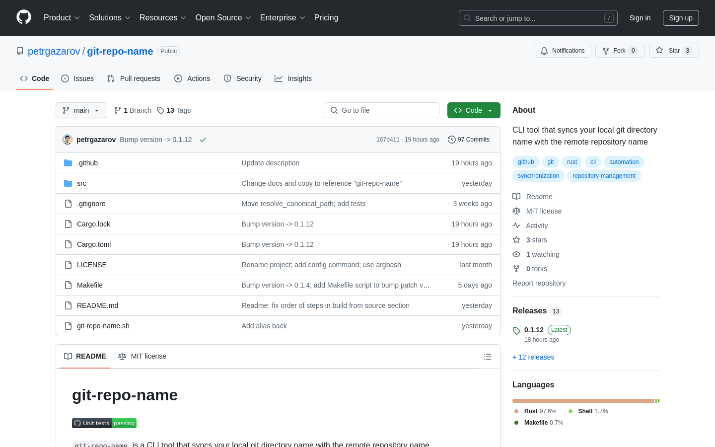Expand the Open Source menu
The width and height of the screenshot is (715, 447).
tap(223, 17)
